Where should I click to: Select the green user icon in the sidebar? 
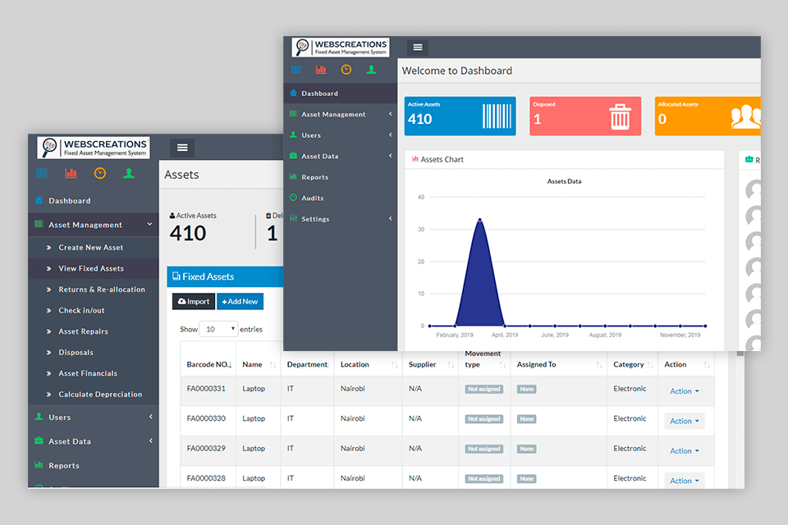point(371,70)
